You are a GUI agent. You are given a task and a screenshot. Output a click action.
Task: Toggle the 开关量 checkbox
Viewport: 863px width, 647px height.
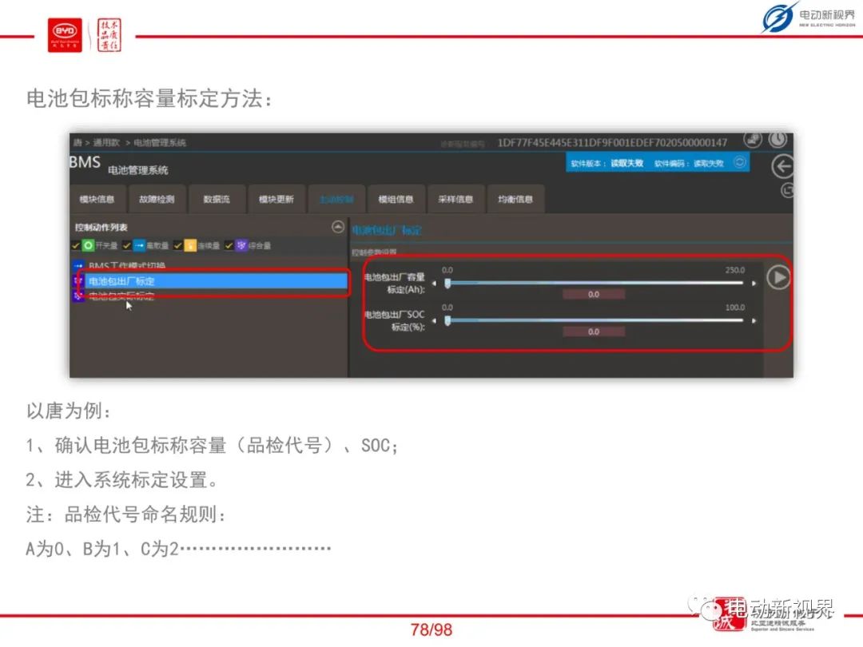(76, 245)
